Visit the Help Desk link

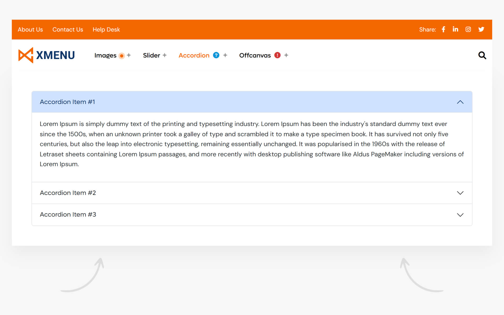[106, 30]
